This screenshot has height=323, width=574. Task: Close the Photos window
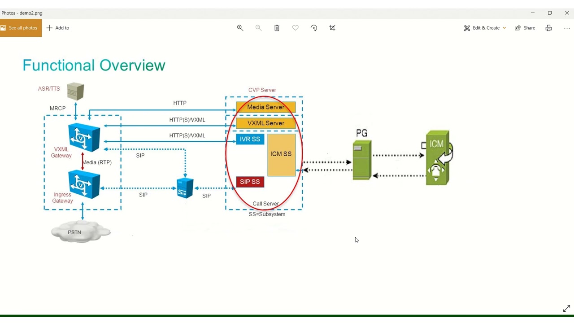click(x=567, y=13)
